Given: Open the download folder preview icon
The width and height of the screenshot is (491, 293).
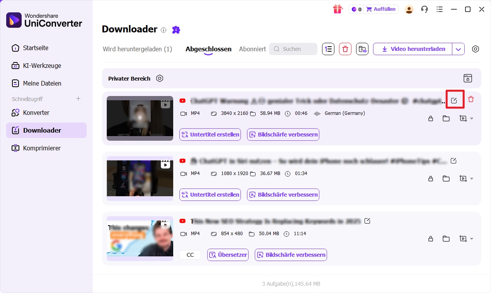Looking at the screenshot, I should coord(362,49).
